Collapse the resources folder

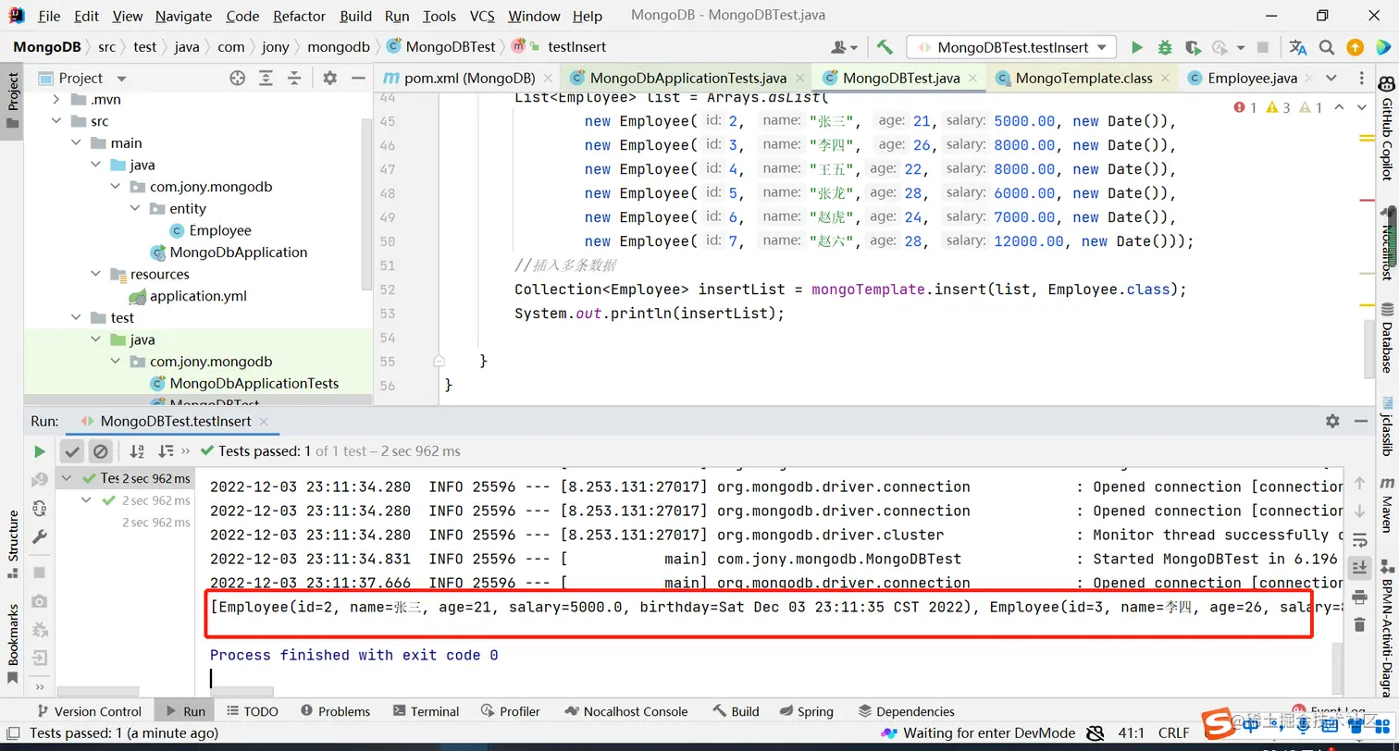point(95,275)
